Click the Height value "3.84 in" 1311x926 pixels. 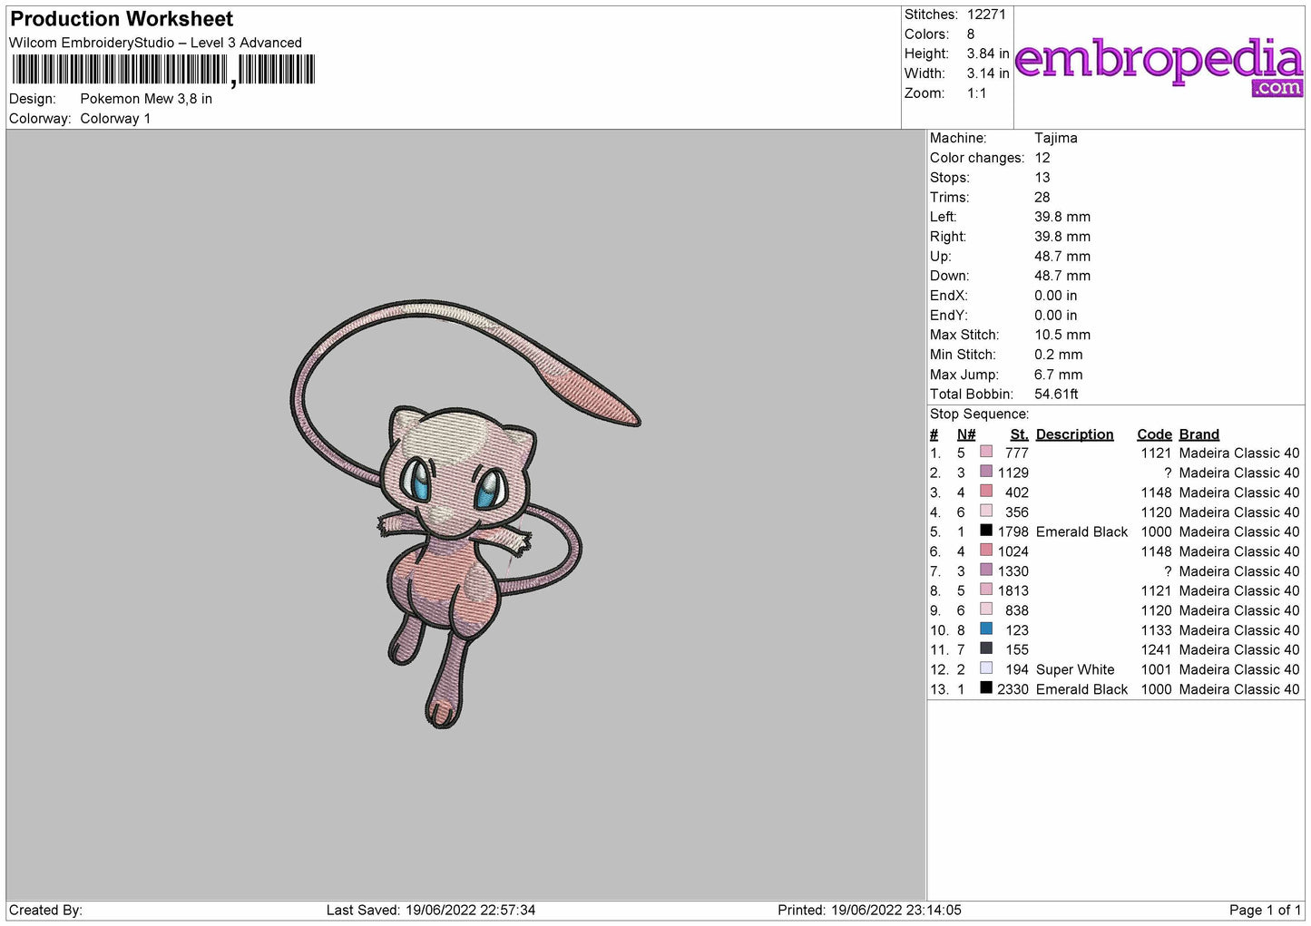click(x=988, y=54)
